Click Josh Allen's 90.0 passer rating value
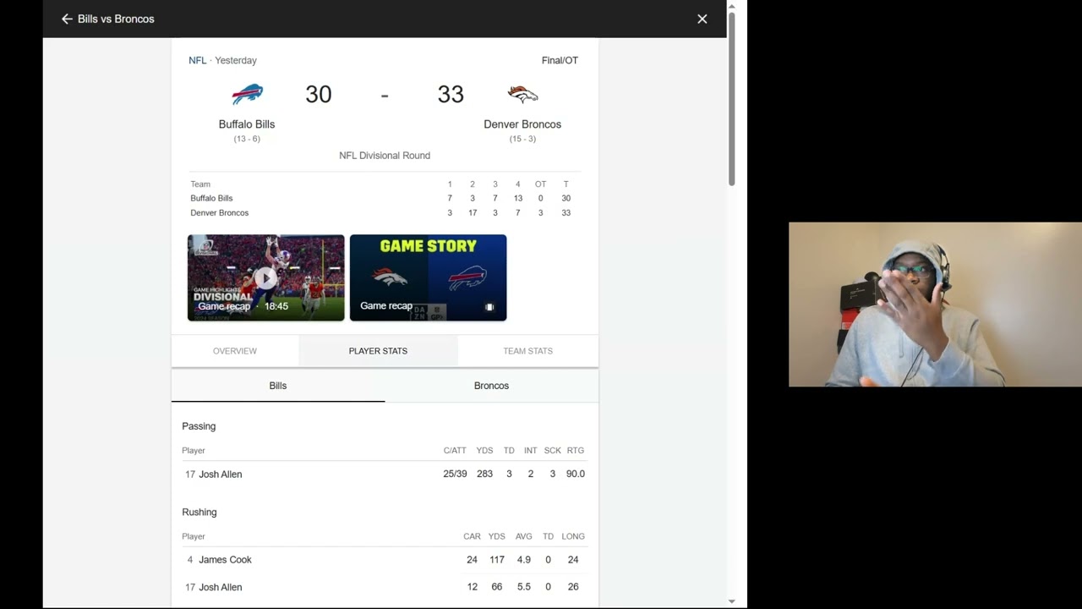 point(576,474)
